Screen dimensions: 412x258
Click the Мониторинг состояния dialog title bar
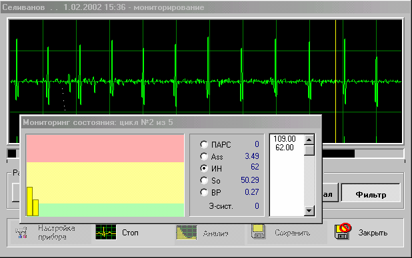click(171, 122)
